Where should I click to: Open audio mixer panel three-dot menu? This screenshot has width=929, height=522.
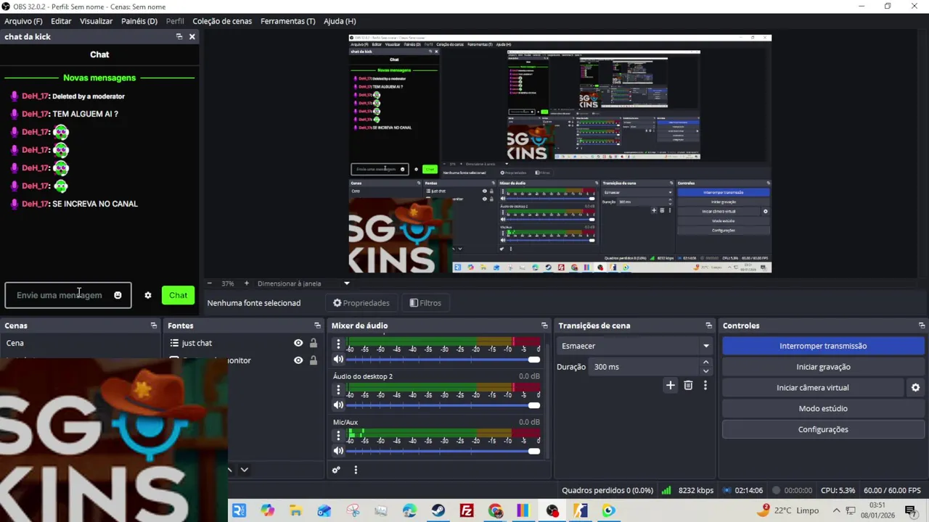(x=356, y=470)
